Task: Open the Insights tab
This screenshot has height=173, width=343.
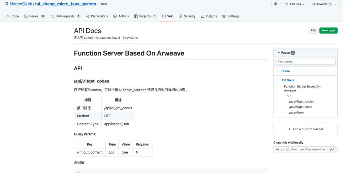Action: [x=209, y=16]
